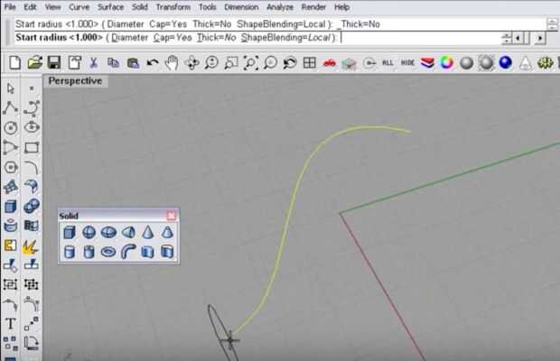Select the Fillet curves tool in sidebar
560x361 pixels.
(32, 167)
